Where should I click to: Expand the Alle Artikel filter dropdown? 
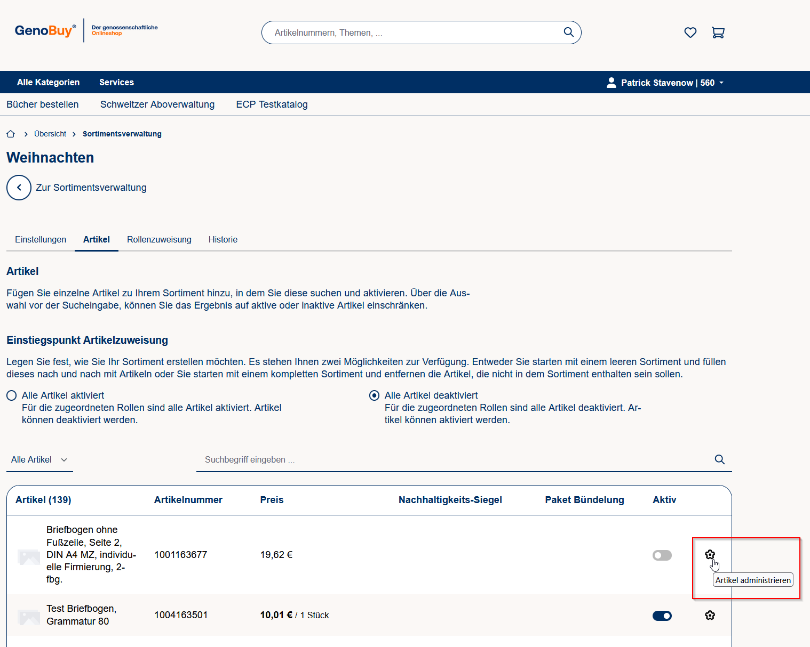pos(39,459)
